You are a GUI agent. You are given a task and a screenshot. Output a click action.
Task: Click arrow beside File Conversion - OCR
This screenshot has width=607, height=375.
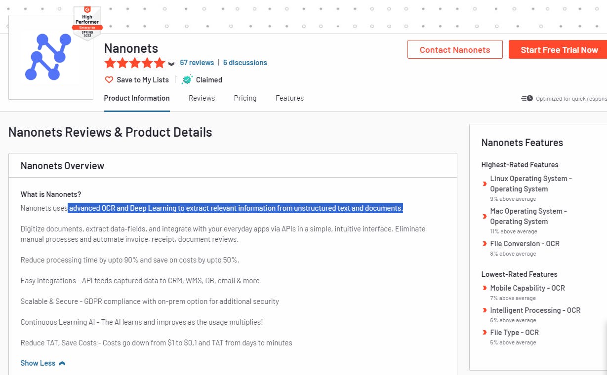point(485,244)
